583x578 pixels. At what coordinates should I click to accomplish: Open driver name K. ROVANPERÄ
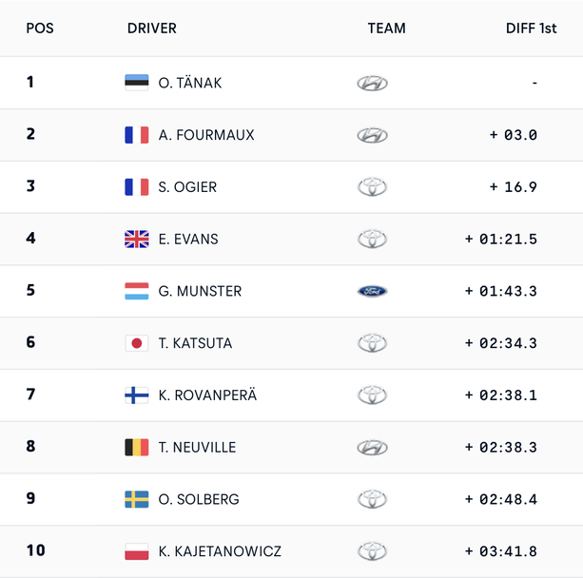(x=207, y=395)
